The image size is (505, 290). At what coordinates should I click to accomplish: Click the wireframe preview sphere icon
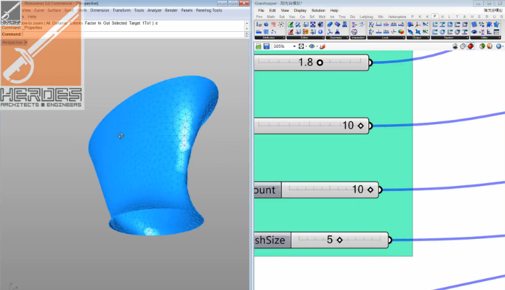[x=463, y=46]
